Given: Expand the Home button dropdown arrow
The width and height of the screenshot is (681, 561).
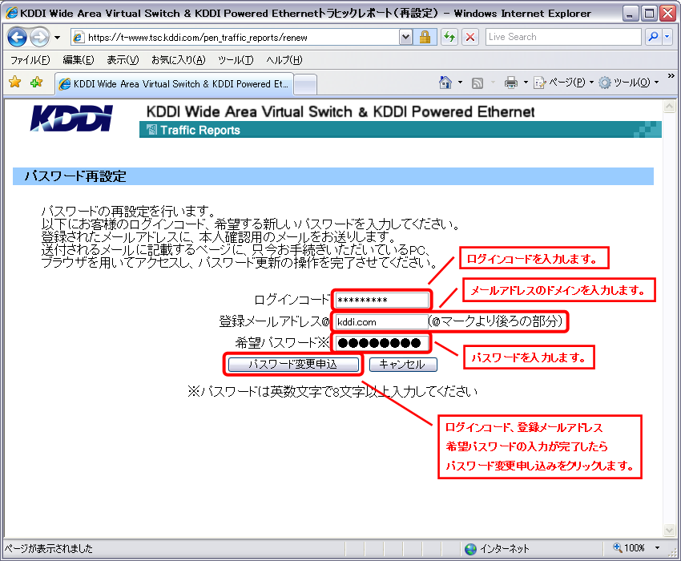Looking at the screenshot, I should click(460, 82).
